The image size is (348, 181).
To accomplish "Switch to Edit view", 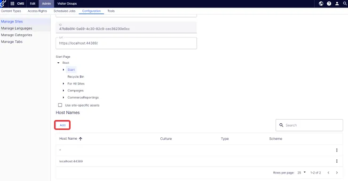I will click(x=32, y=4).
